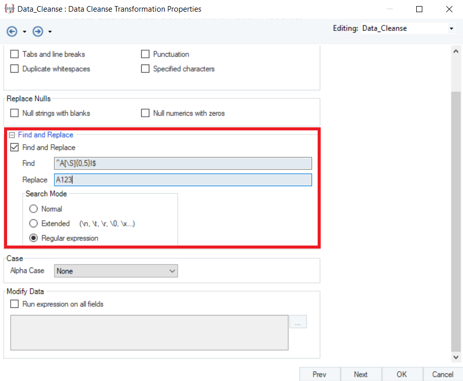Click the Data_Cleanse app icon in title bar
This screenshot has width=463, height=381.
pyautogui.click(x=9, y=9)
